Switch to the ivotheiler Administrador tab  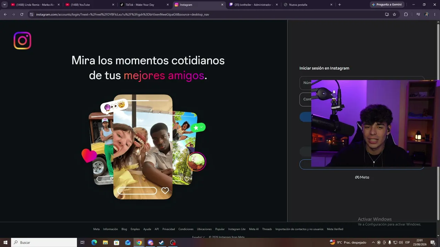(x=253, y=5)
